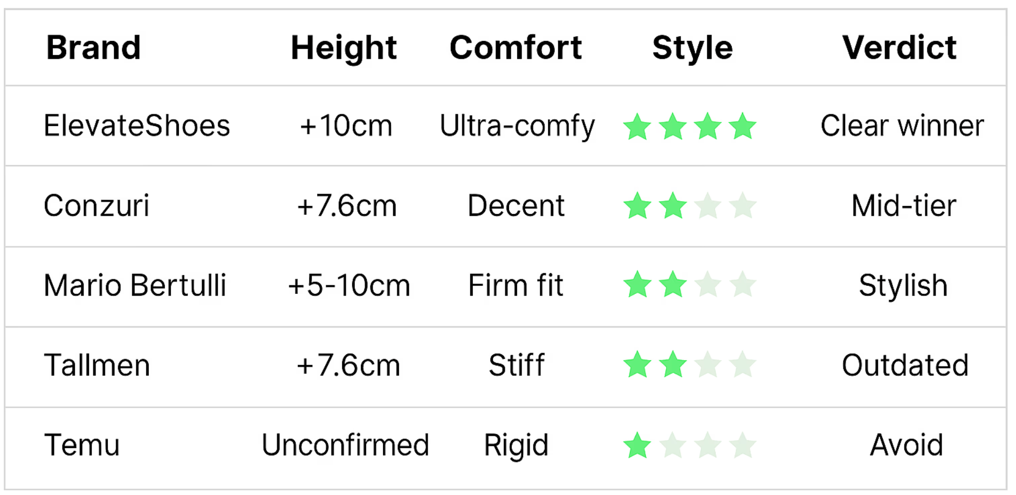1016x495 pixels.
Task: Click the Unconfirmed height cell for Temu
Action: click(x=345, y=445)
